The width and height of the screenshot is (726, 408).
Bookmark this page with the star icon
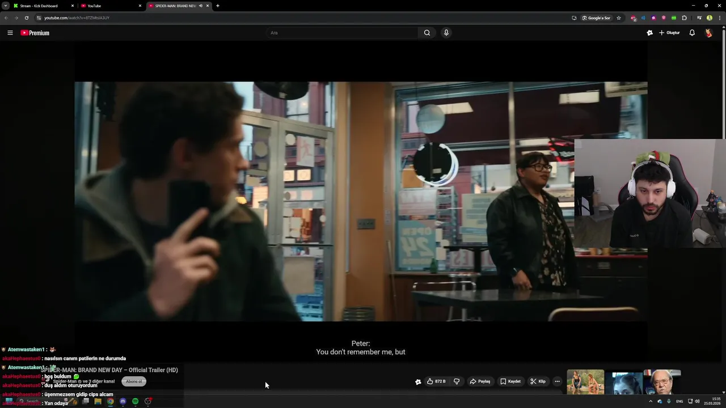619,18
